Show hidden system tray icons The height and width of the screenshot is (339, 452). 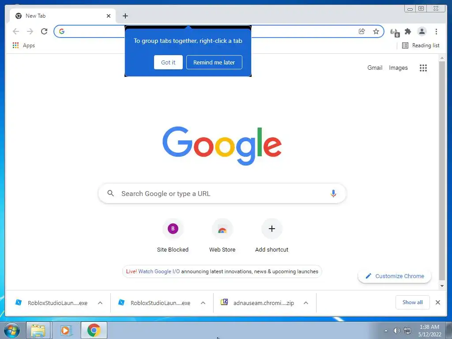pos(386,331)
